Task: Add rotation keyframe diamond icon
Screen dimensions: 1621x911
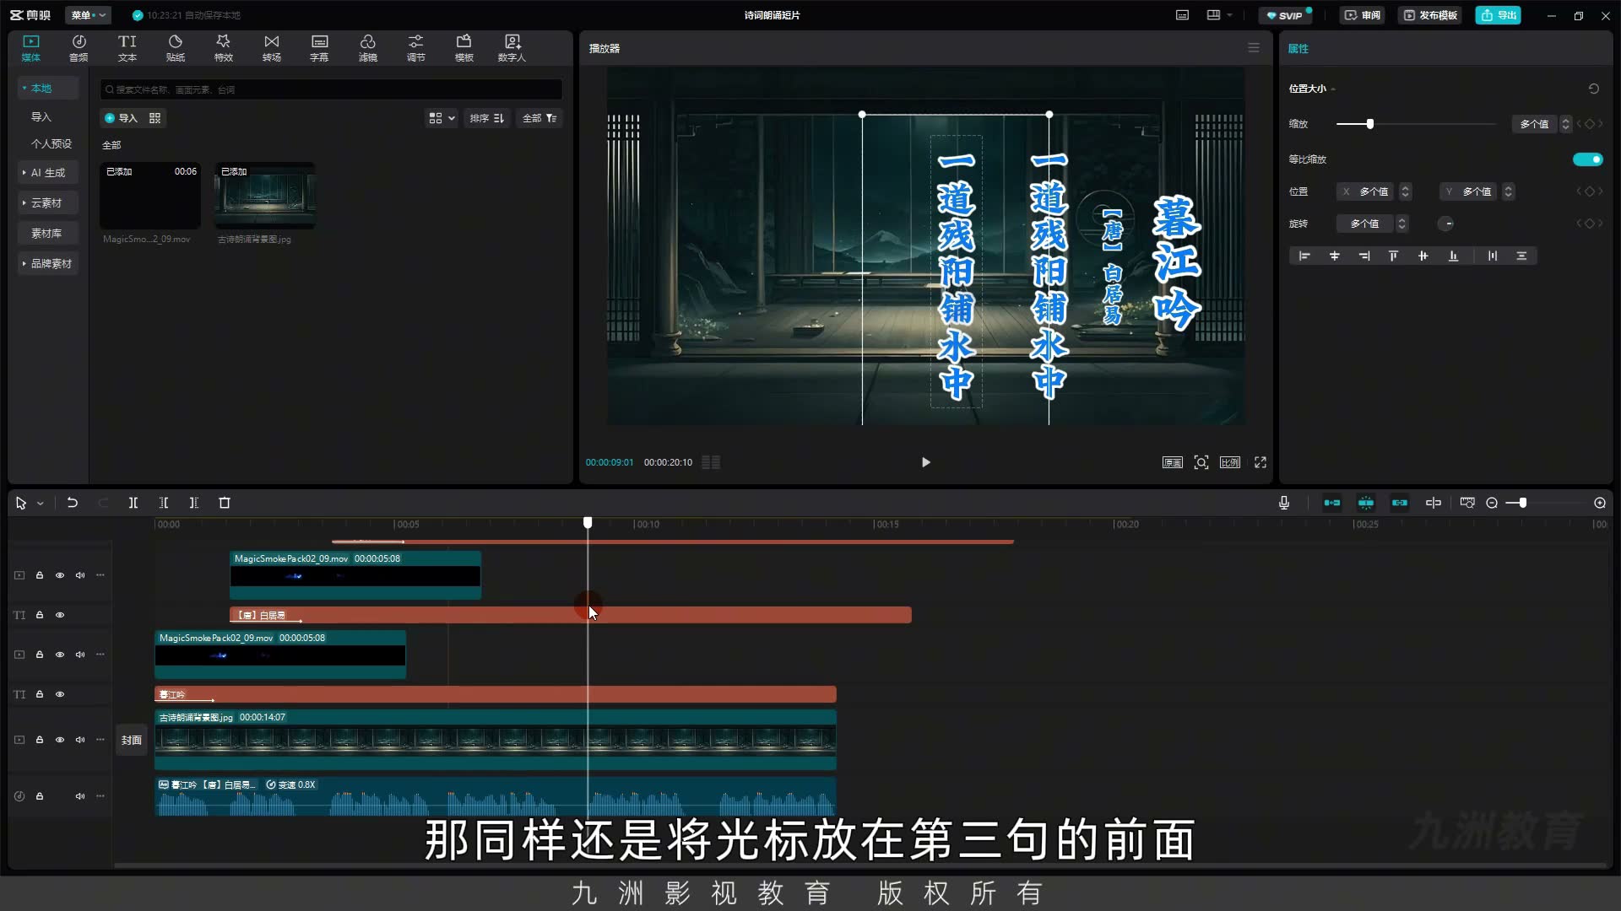Action: click(1590, 224)
